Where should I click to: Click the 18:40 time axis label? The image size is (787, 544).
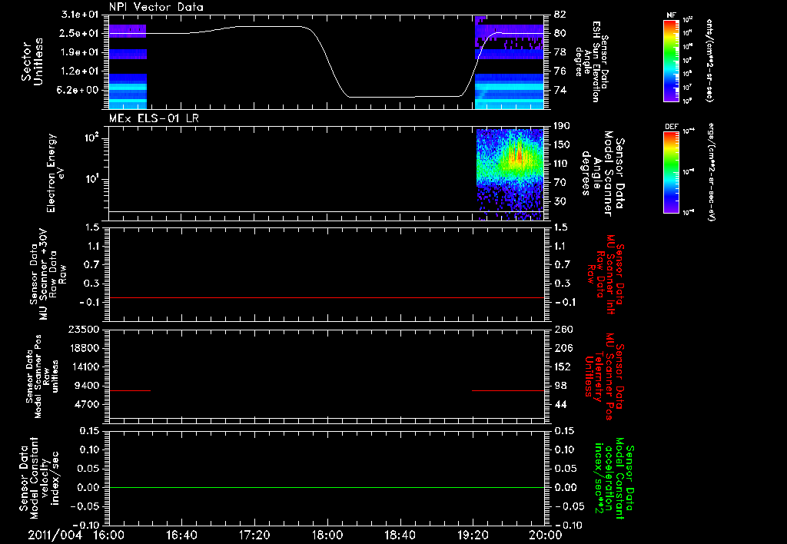pyautogui.click(x=400, y=535)
